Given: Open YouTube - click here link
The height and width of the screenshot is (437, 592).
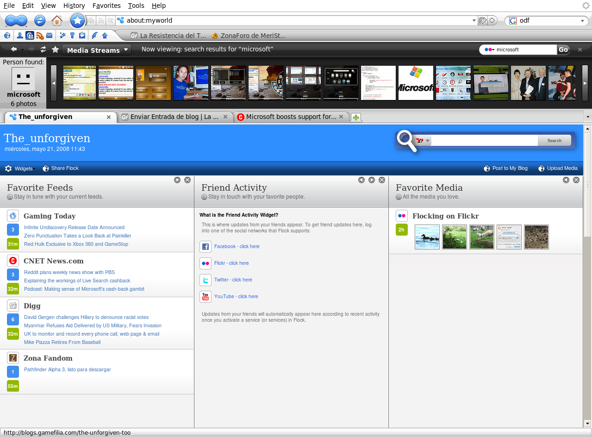Looking at the screenshot, I should [236, 297].
